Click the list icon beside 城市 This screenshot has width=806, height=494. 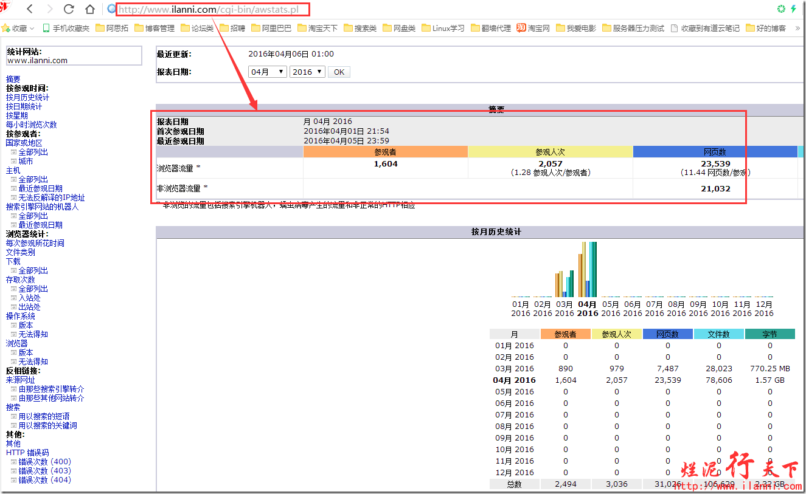click(x=13, y=162)
